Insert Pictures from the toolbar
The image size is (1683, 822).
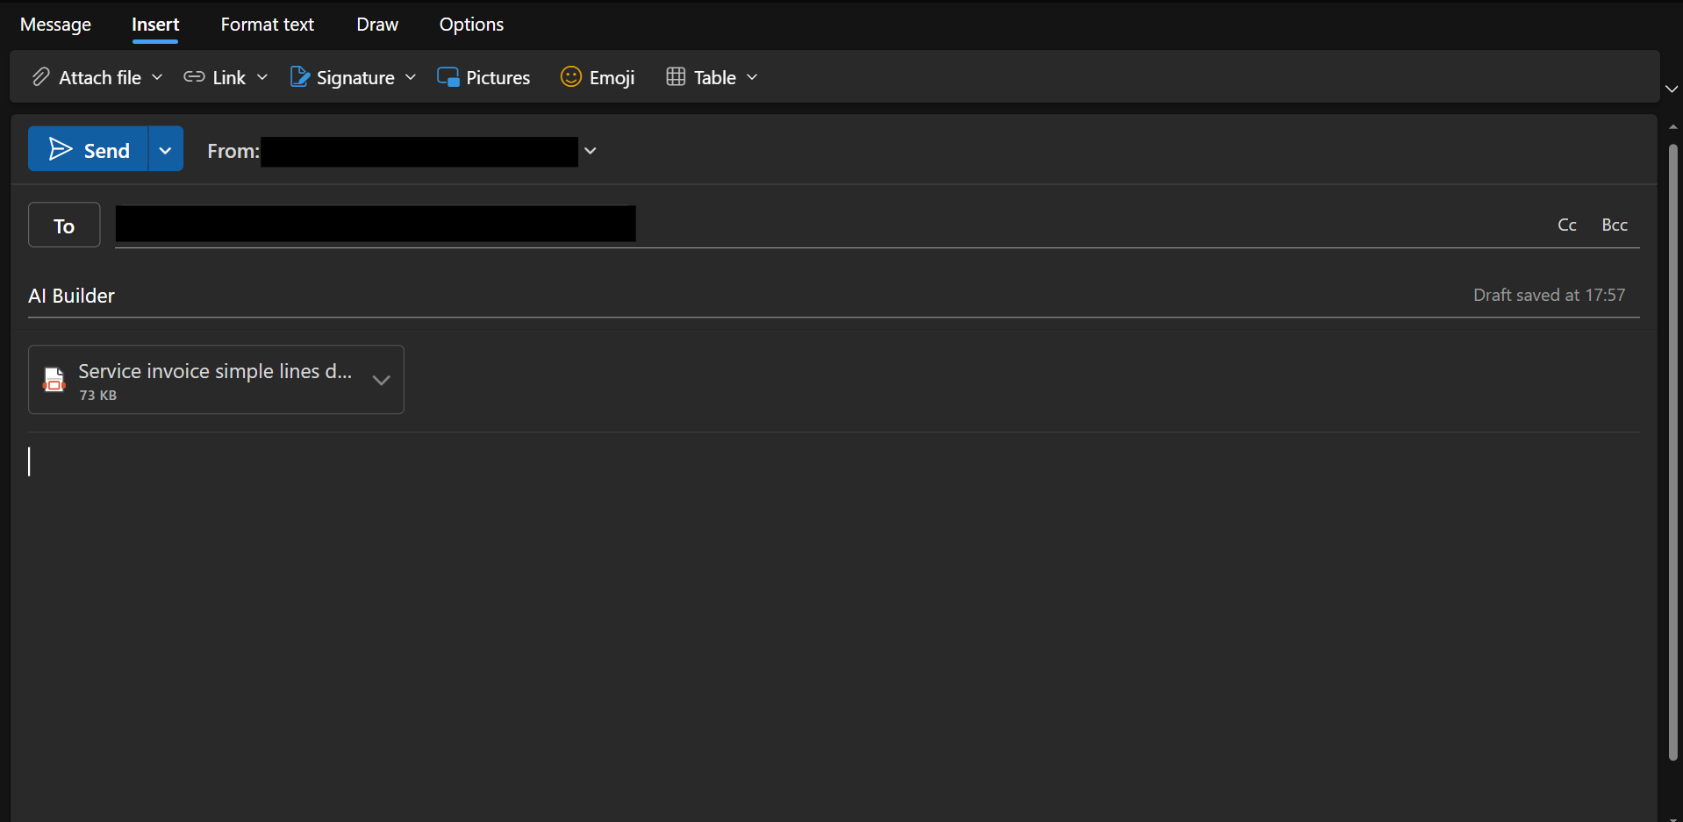coord(483,77)
